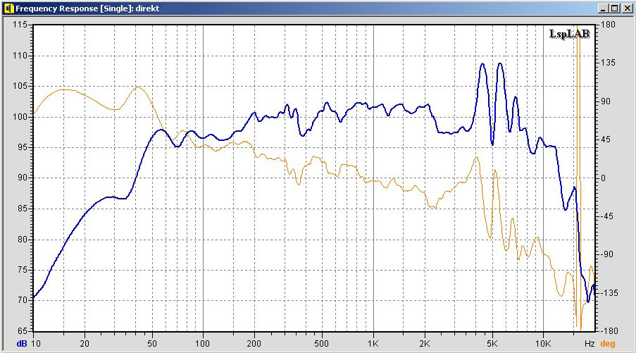Click the Frequency Response window title icon

9,8
